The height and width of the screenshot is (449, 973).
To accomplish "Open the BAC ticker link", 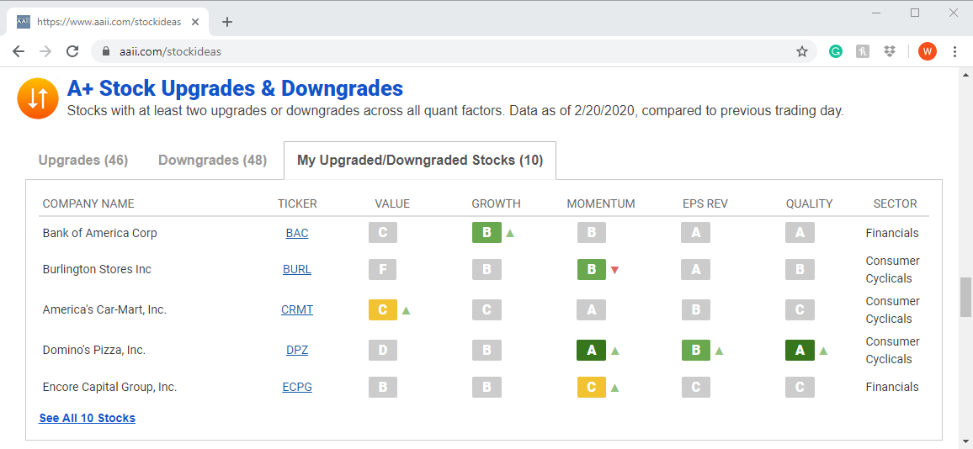I will coord(297,233).
